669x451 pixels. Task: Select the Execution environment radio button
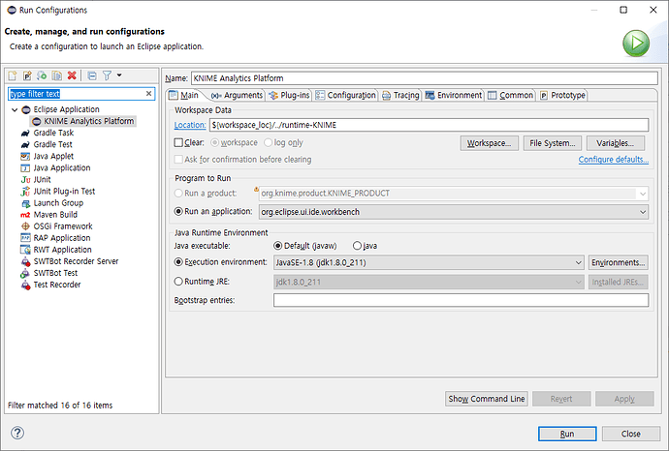pyautogui.click(x=178, y=262)
